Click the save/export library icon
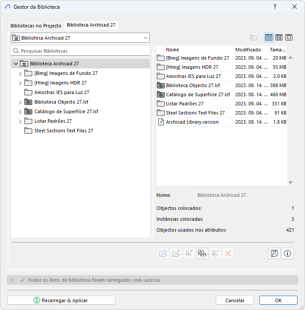Viewport: 305px width, 310px height. (x=274, y=253)
